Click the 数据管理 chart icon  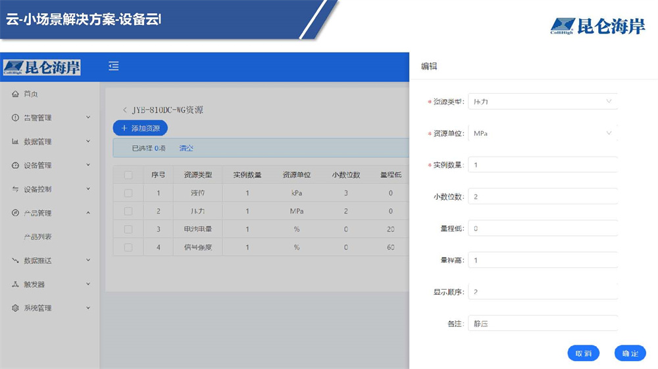click(16, 142)
